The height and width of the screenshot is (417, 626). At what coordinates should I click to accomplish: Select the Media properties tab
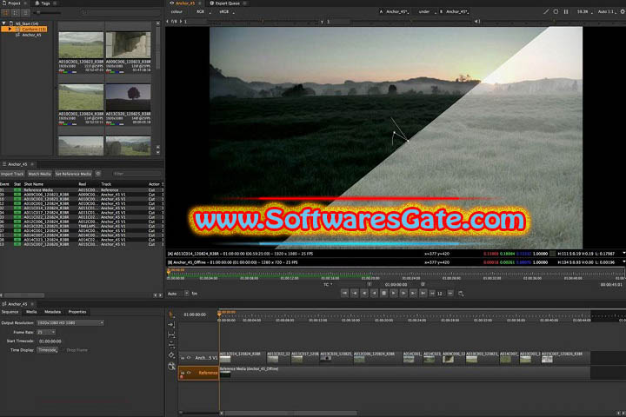[31, 312]
